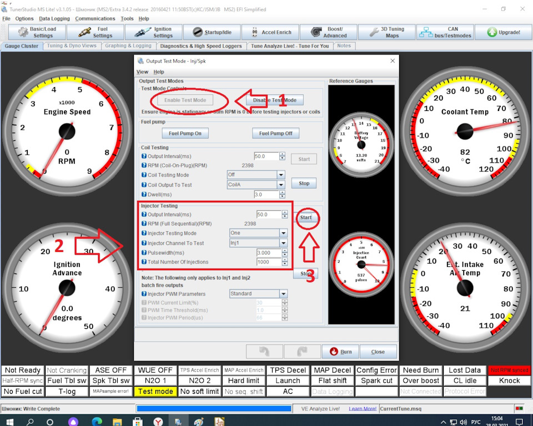Image resolution: width=533 pixels, height=426 pixels.
Task: Open the dialog's View menu
Action: (143, 72)
